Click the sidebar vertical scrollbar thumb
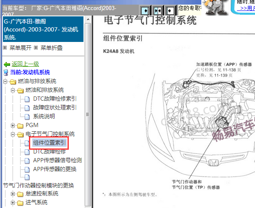The width and height of the screenshot is (255, 208). coord(88,114)
